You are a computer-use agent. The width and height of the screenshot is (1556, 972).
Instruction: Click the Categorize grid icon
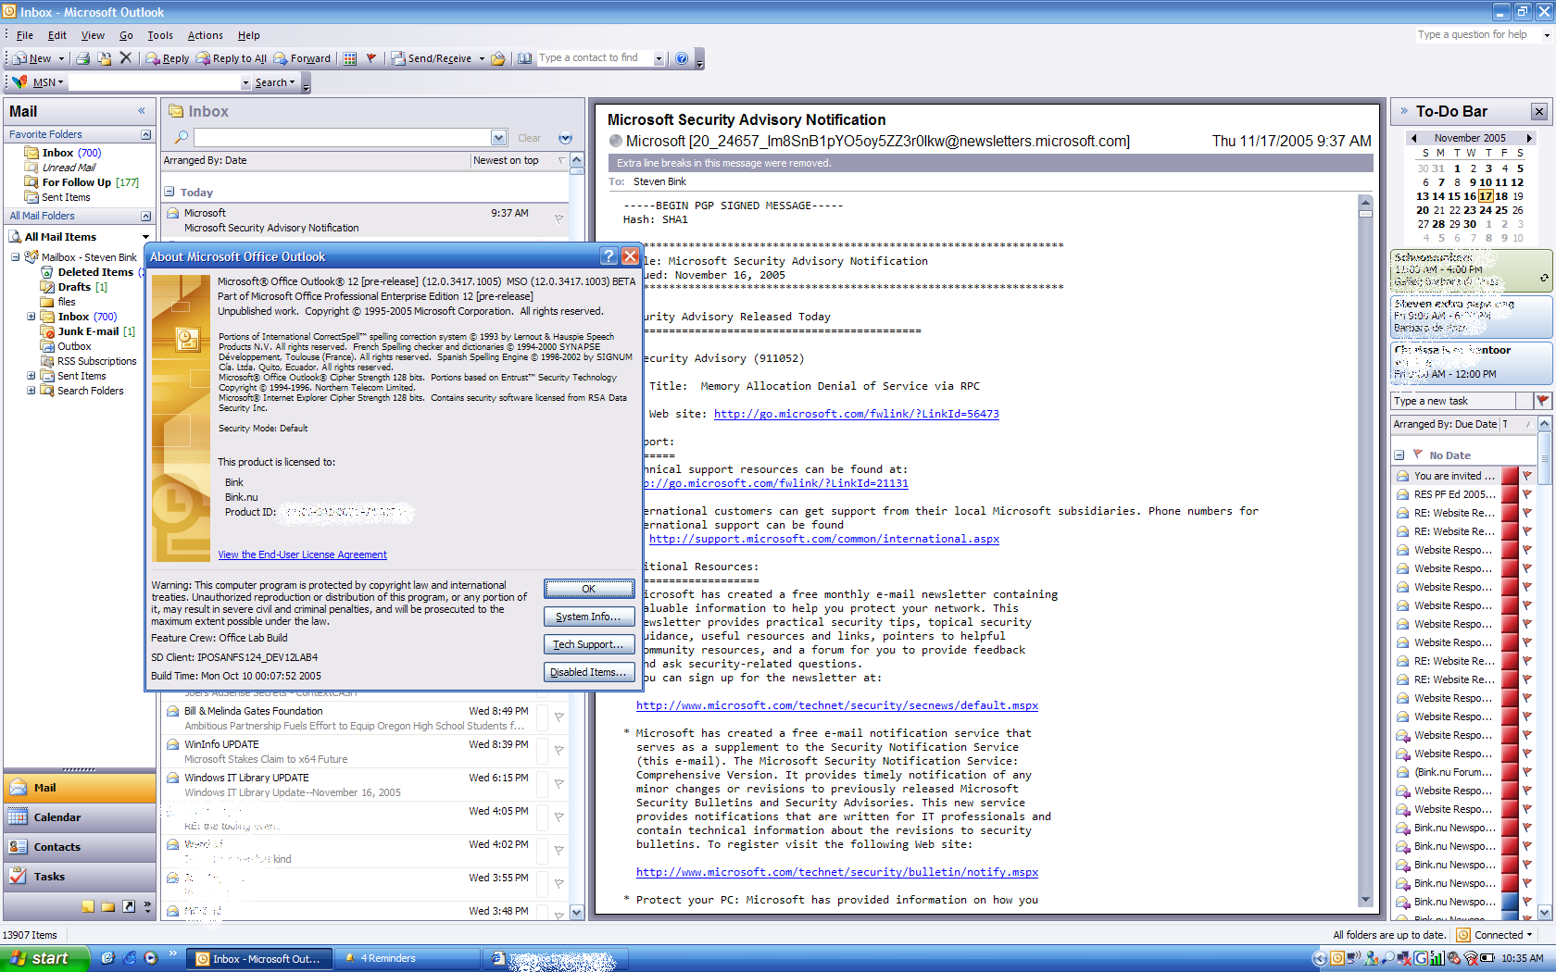tap(350, 58)
